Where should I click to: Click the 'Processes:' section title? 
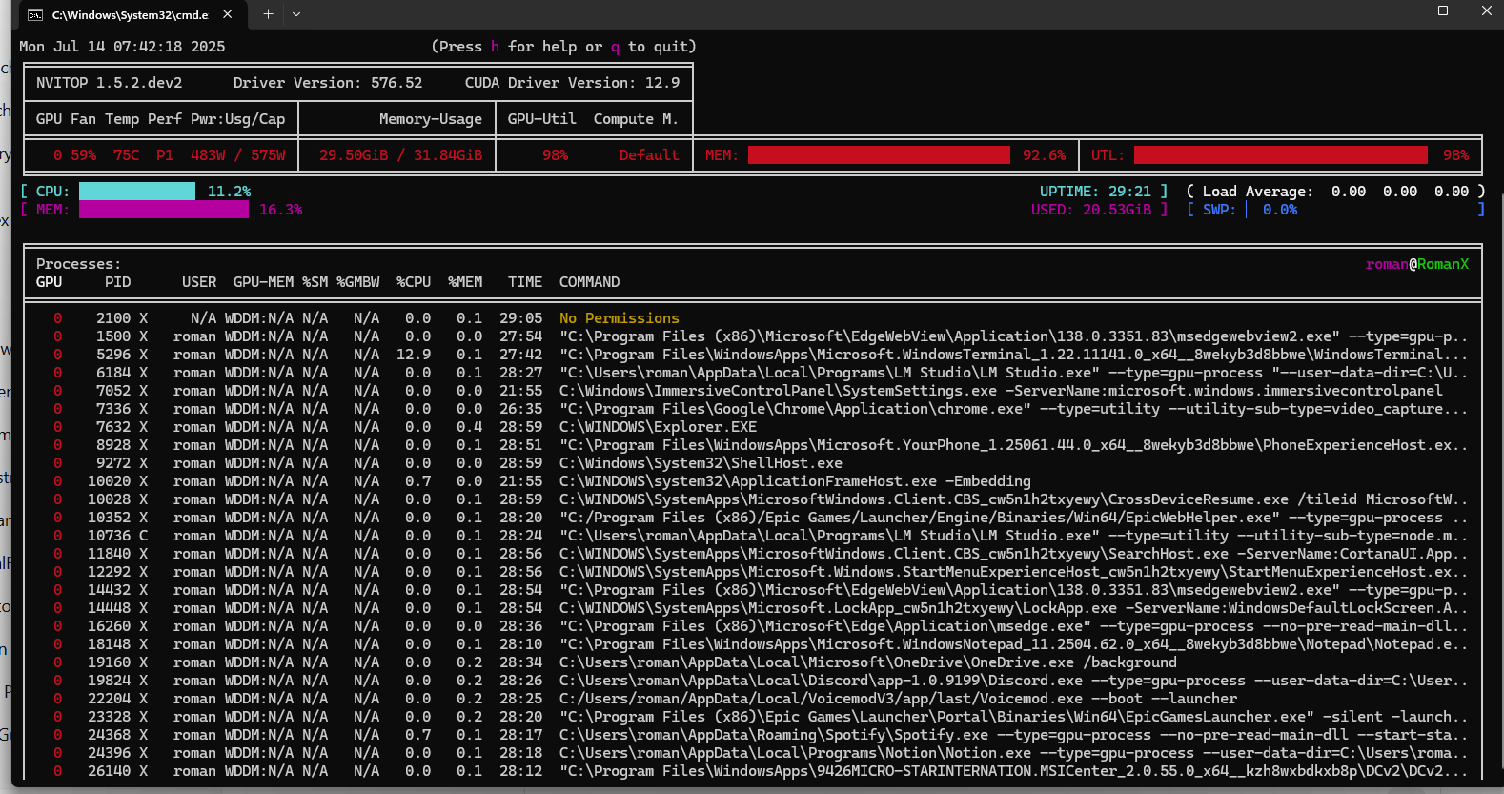point(79,264)
